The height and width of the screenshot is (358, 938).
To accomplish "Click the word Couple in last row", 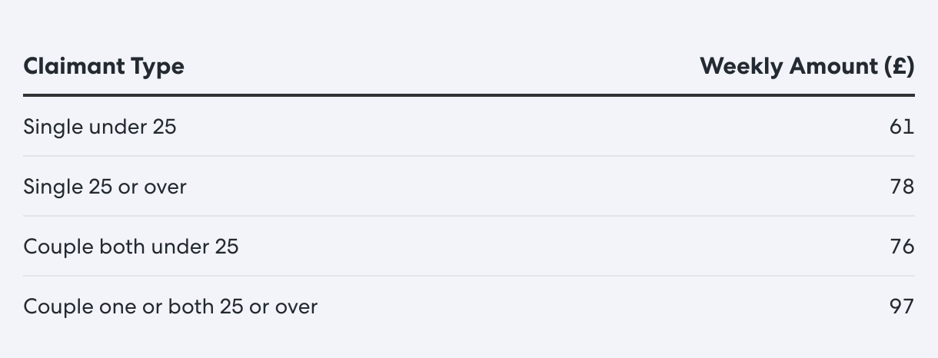I will click(58, 307).
